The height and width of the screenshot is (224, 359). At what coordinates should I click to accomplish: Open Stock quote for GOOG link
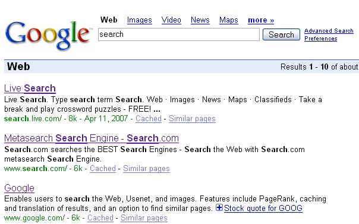tap(263, 208)
